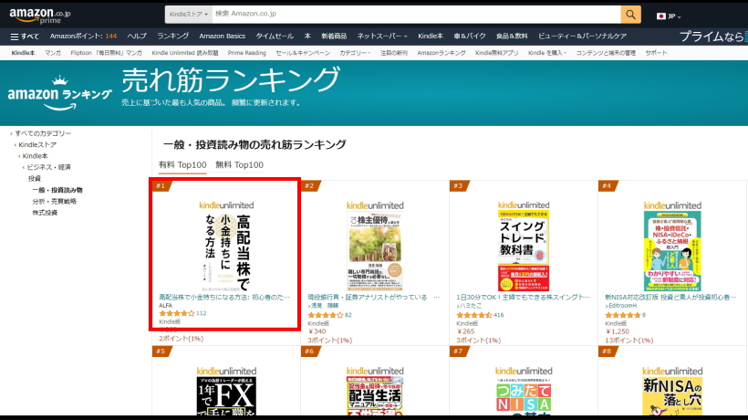The width and height of the screenshot is (748, 420).
Task: Open title link 新NISA対応改訂版 投資ど素人
Action: (x=670, y=298)
